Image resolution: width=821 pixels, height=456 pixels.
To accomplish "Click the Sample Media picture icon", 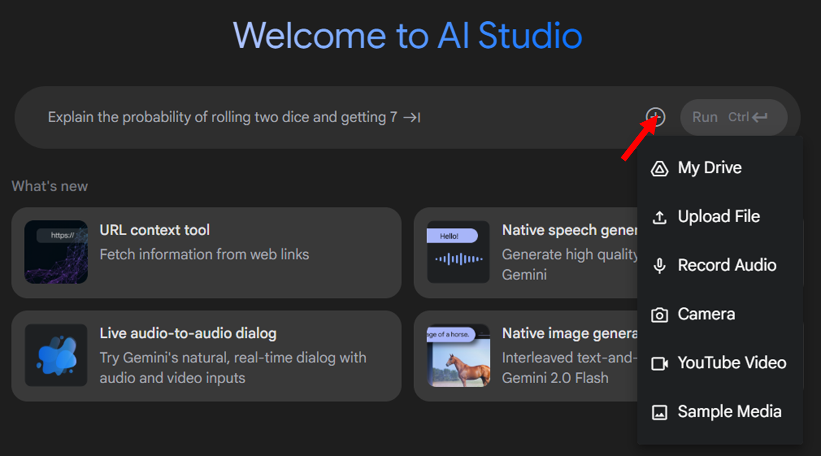I will [x=659, y=412].
